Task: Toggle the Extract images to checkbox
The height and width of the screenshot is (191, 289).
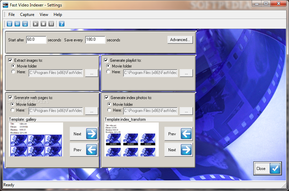Action: tap(10, 60)
